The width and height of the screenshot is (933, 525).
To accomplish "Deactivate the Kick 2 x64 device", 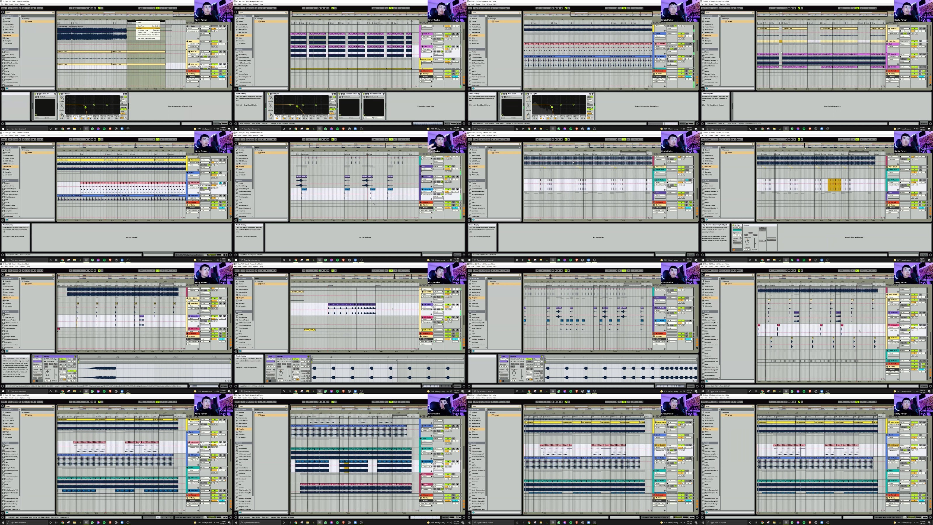I will pyautogui.click(x=35, y=94).
